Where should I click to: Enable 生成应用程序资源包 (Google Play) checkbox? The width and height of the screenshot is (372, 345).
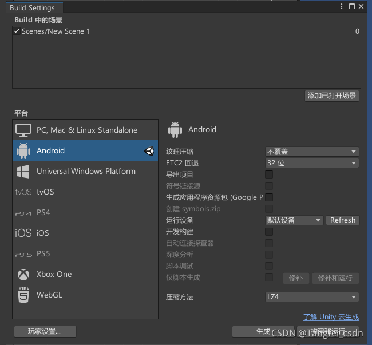(x=269, y=197)
